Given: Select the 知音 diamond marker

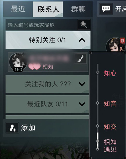Looking at the screenshot, I should 98,103.
